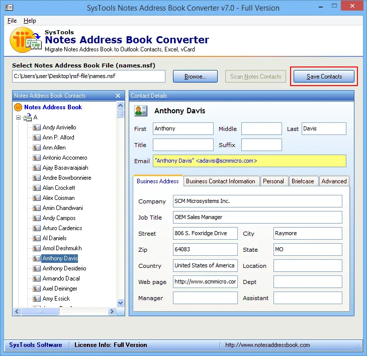Click contact card icon beside Anthony Desiderio
The height and width of the screenshot is (356, 367).
pyautogui.click(x=37, y=268)
